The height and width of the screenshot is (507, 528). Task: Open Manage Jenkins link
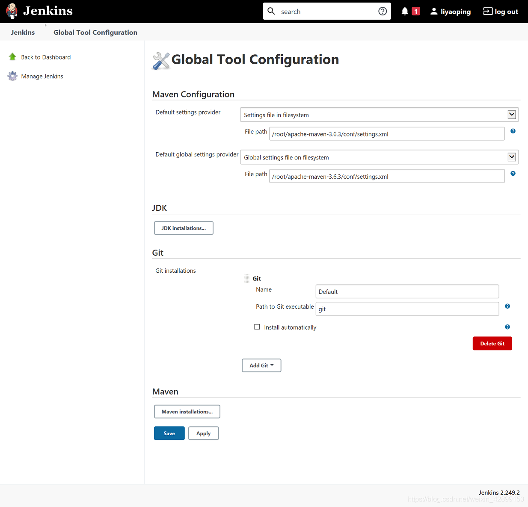click(42, 77)
